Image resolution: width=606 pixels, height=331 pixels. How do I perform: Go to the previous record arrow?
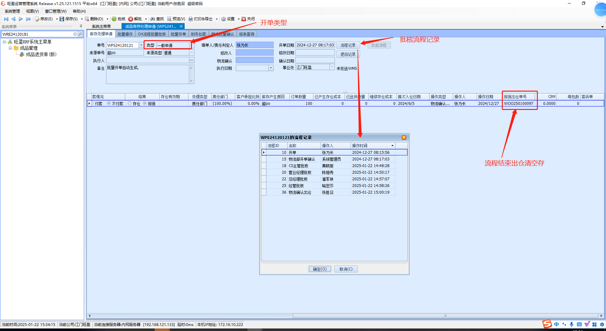coord(13,19)
